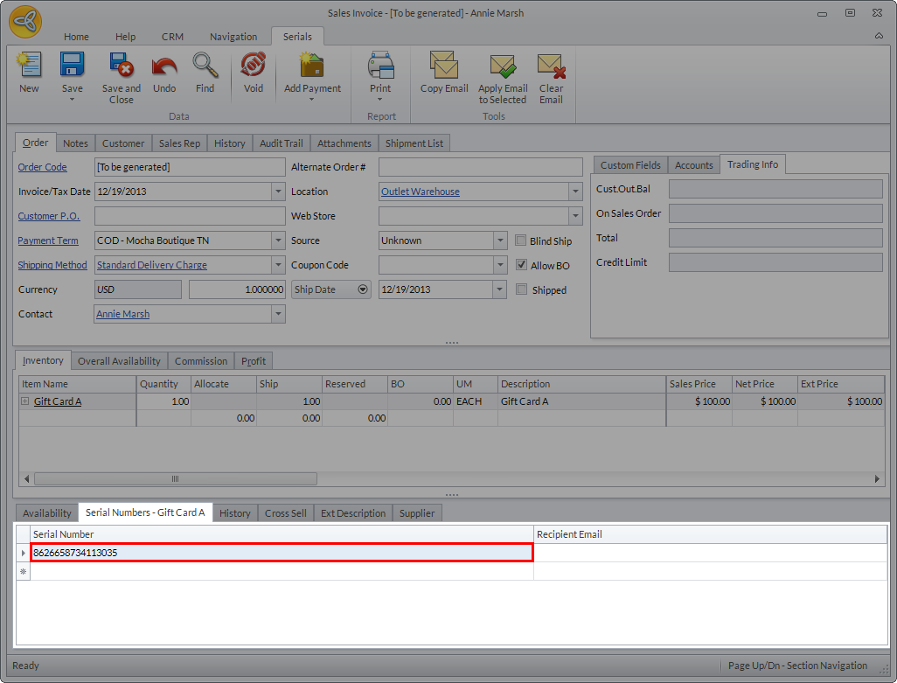Click the Add Payment icon

tap(312, 67)
